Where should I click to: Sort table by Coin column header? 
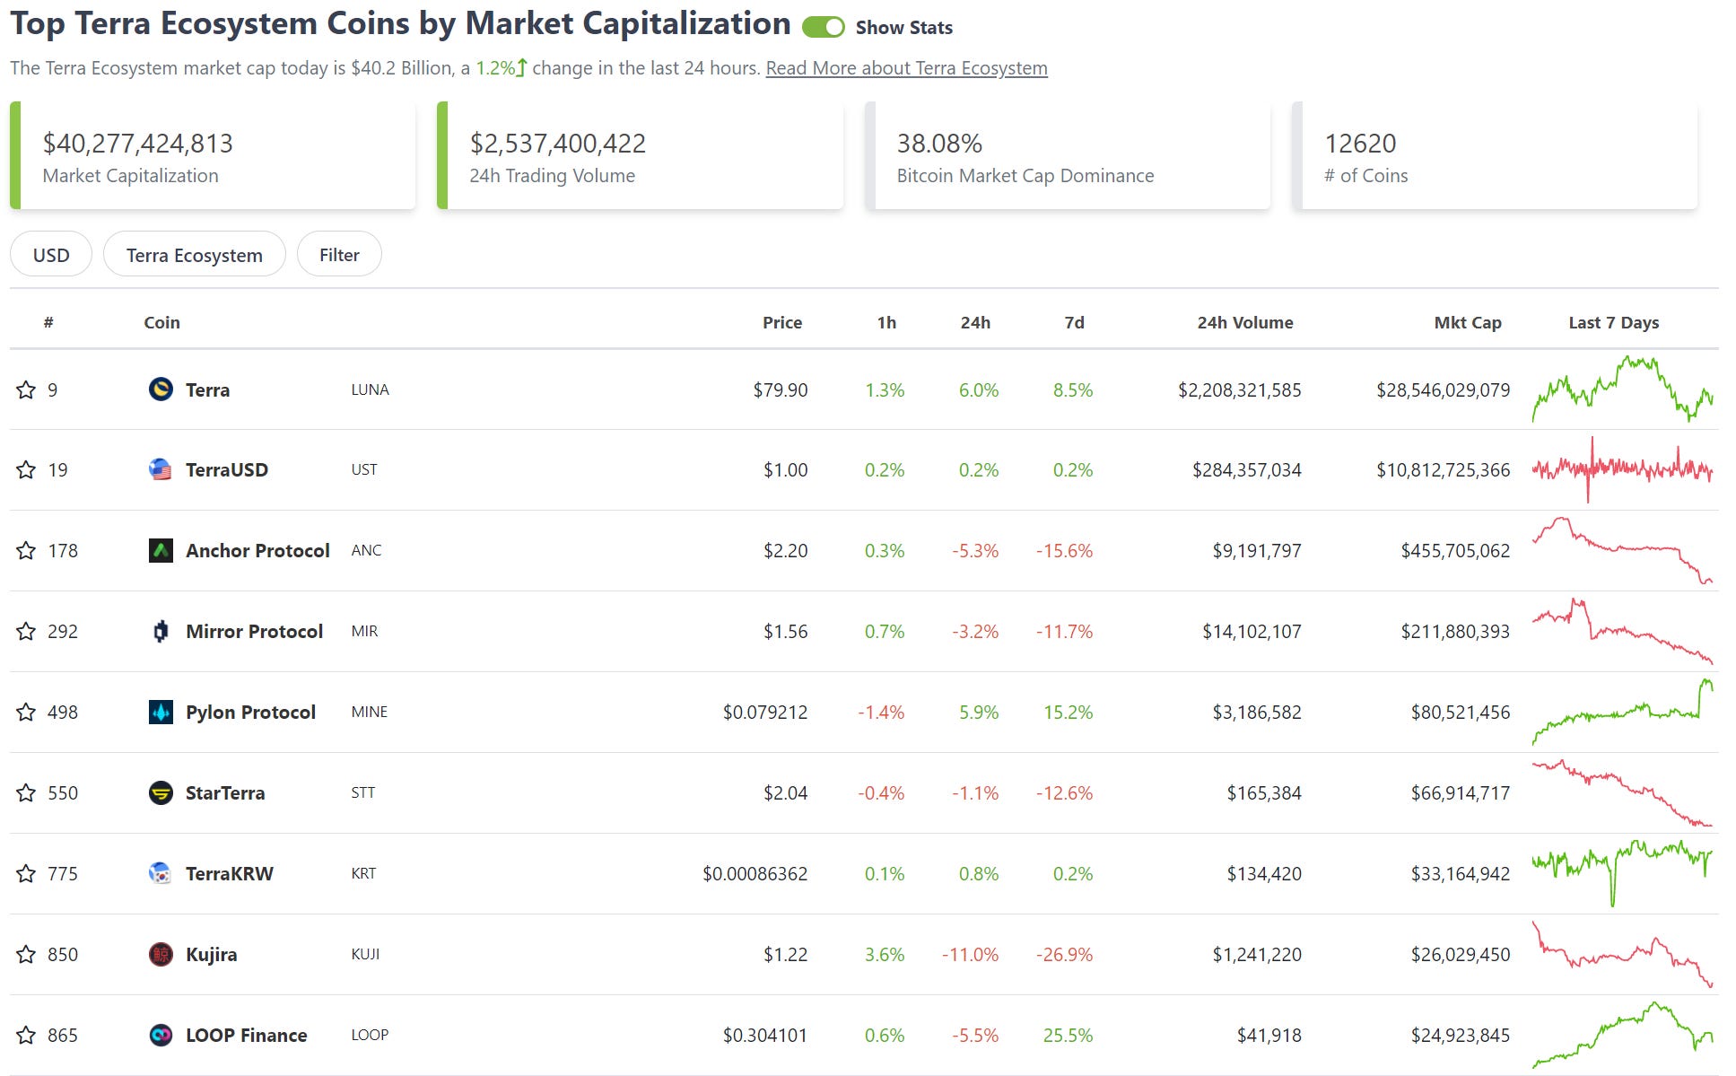click(x=161, y=322)
